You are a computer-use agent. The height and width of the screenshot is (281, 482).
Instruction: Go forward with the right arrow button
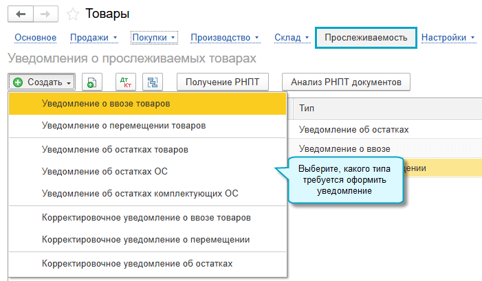(x=45, y=14)
